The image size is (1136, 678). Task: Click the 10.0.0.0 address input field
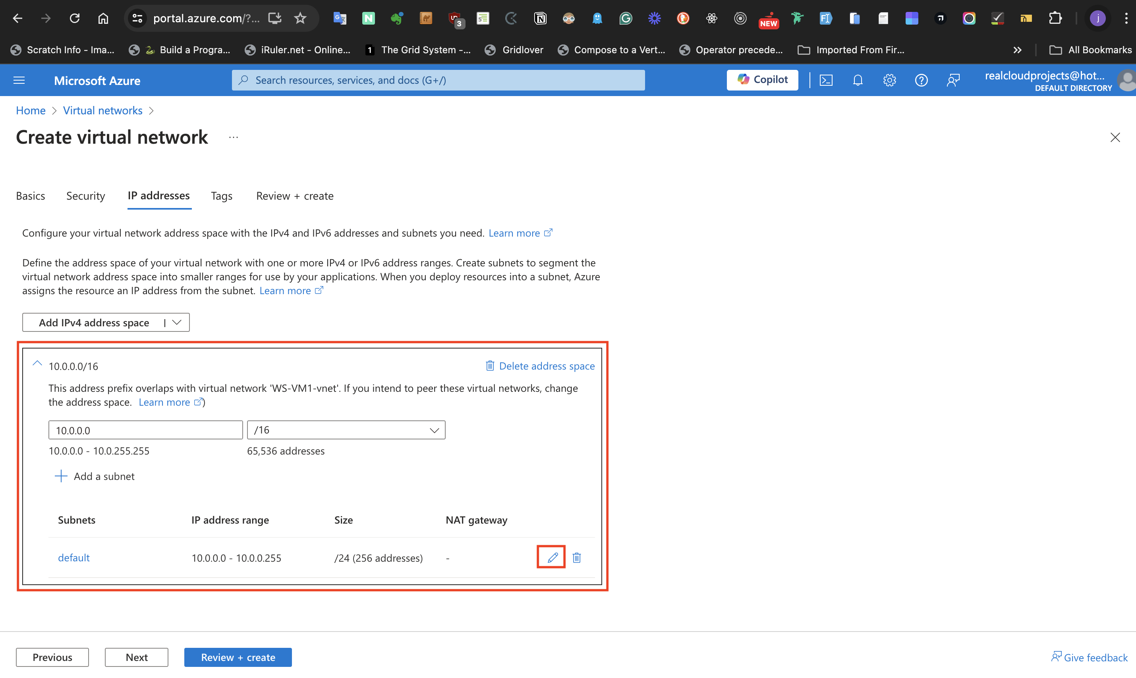tap(145, 430)
